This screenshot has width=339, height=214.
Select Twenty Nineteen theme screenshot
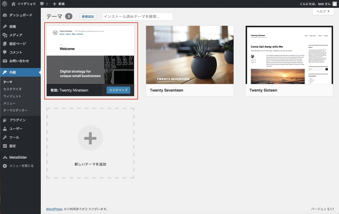point(90,55)
